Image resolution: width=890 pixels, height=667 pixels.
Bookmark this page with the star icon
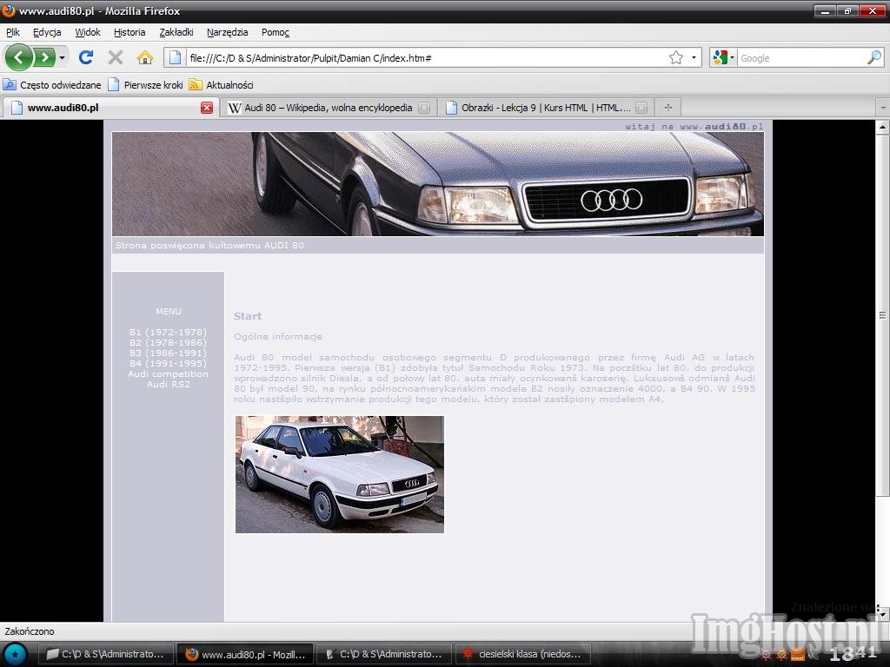(675, 58)
